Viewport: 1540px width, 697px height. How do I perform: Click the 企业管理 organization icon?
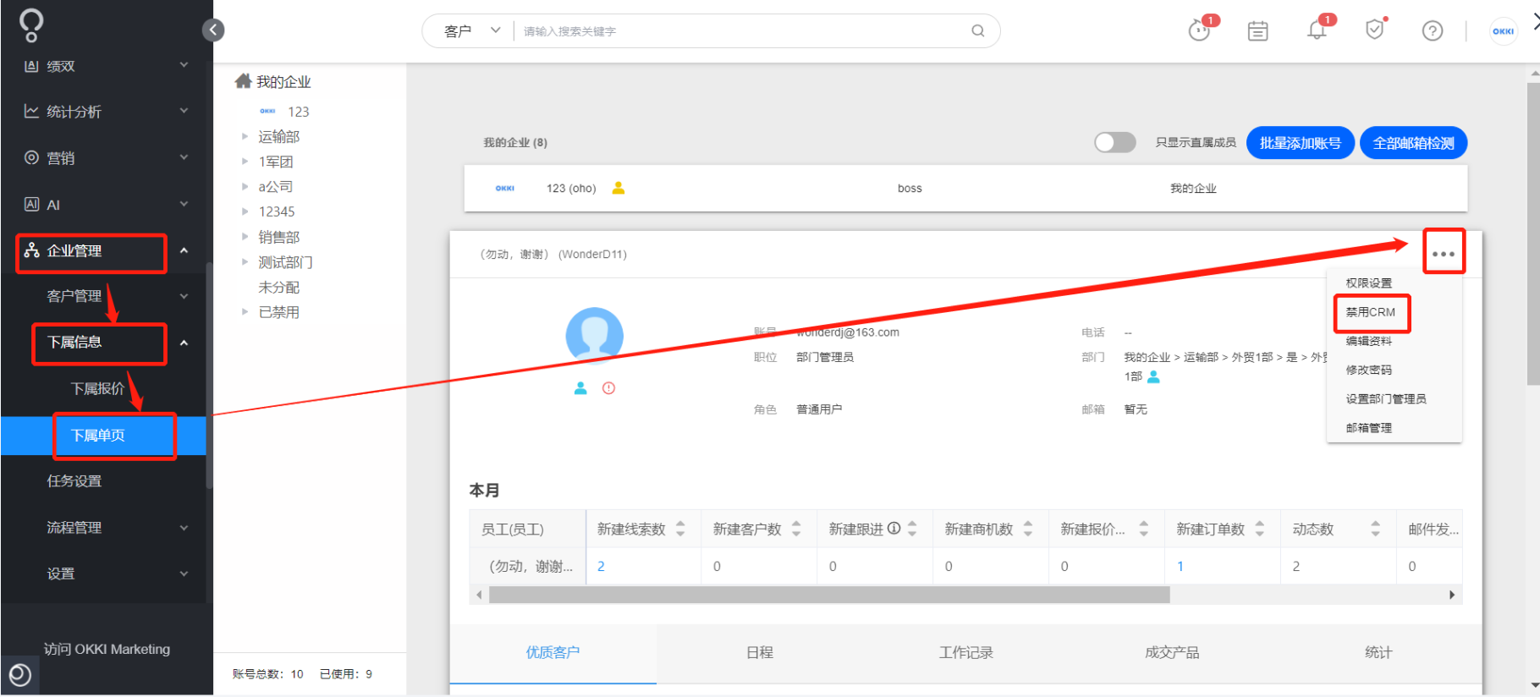(x=32, y=250)
